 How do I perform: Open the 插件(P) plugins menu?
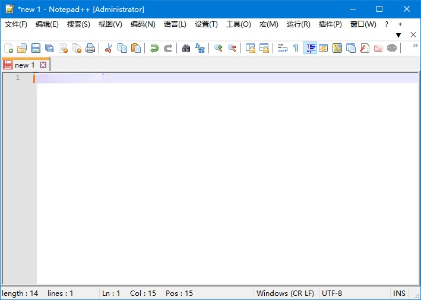(330, 24)
